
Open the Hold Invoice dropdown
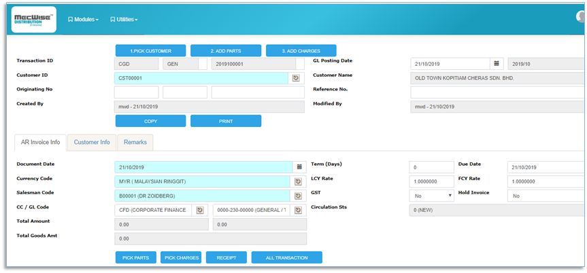pos(547,196)
